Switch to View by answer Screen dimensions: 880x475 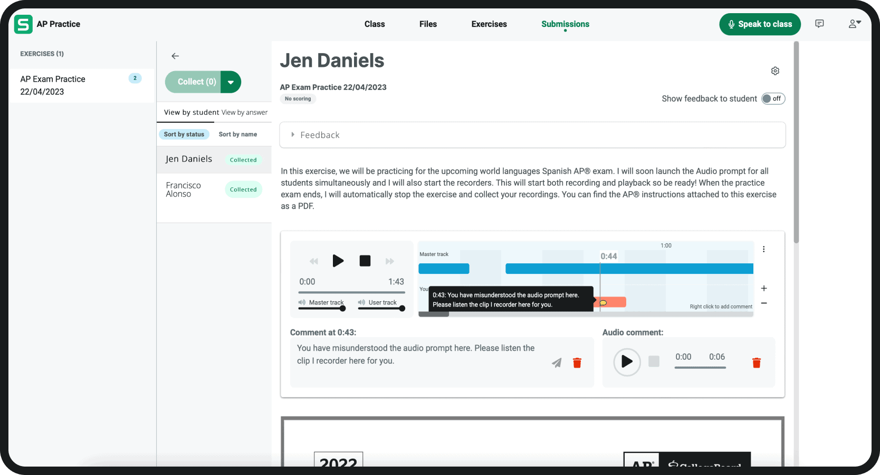[x=244, y=113]
